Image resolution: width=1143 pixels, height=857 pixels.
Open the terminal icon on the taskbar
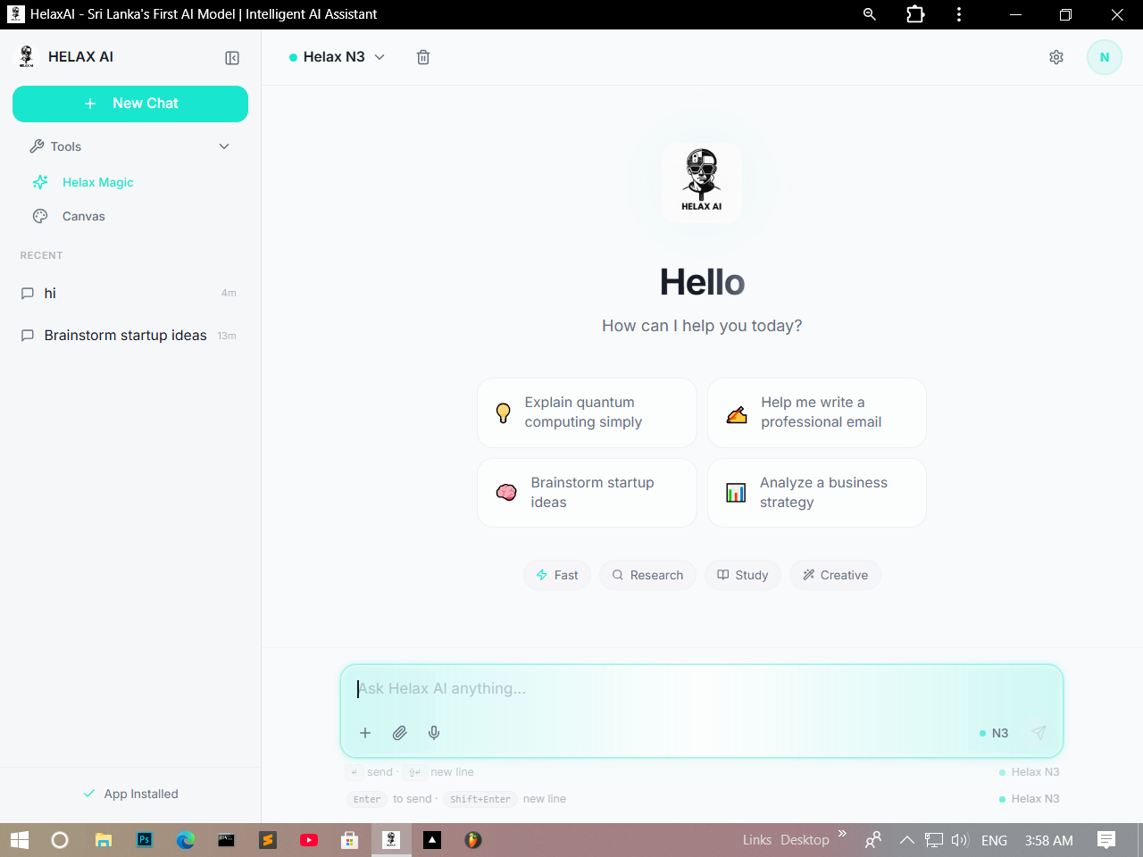227,840
